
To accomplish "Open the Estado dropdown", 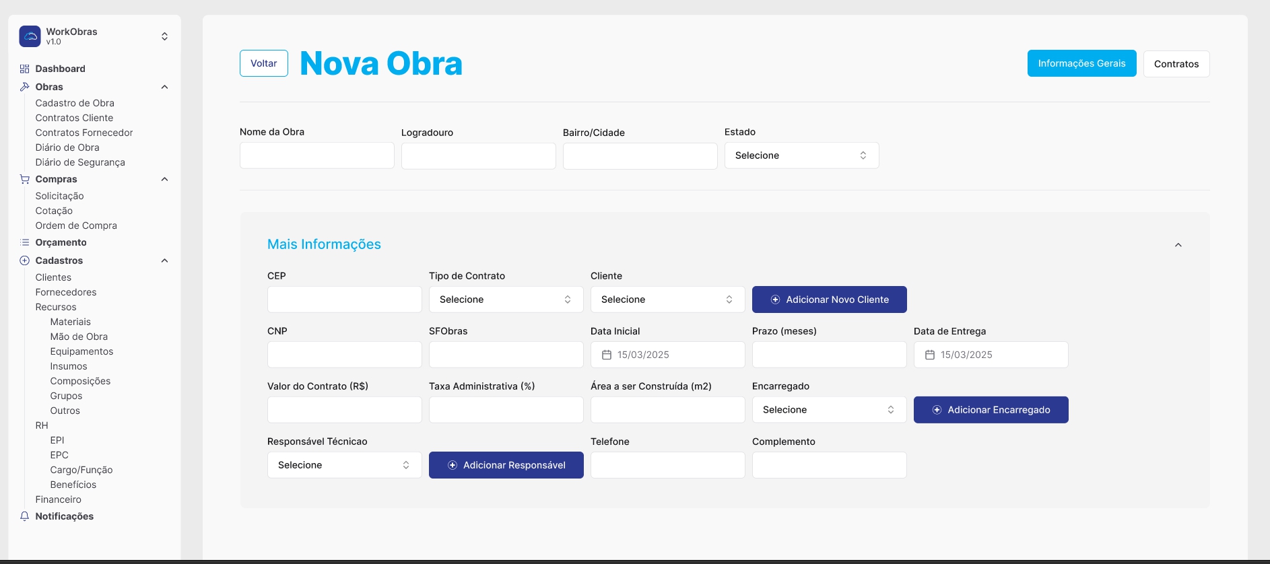I will pos(801,155).
